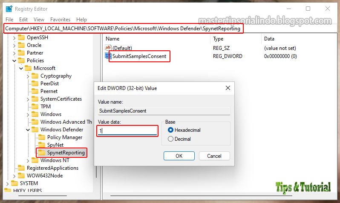
Task: Expand the SystemCertificates key
Action: click(x=28, y=99)
